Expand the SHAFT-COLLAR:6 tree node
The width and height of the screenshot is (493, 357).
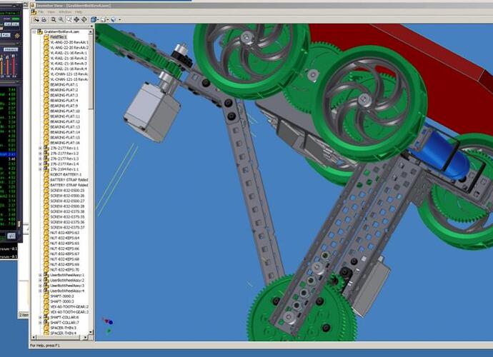(x=40, y=317)
